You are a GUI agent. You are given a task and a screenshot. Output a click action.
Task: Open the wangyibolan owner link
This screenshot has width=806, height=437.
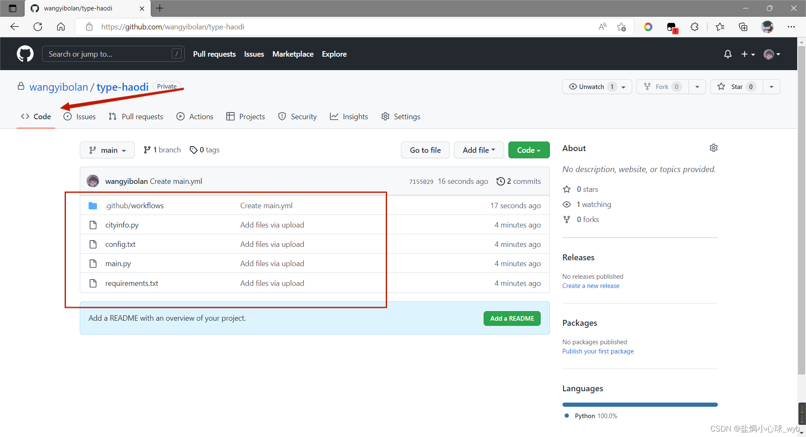pyautogui.click(x=59, y=87)
